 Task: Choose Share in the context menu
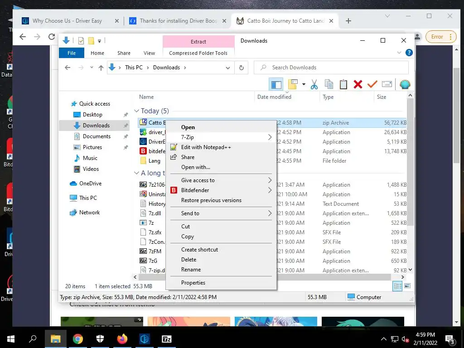[x=221, y=157]
